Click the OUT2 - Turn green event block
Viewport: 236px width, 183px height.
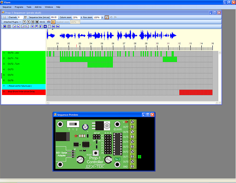click(x=100, y=65)
